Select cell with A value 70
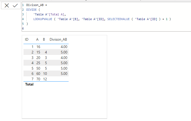The height and width of the screenshot is (121, 191). coord(38,79)
